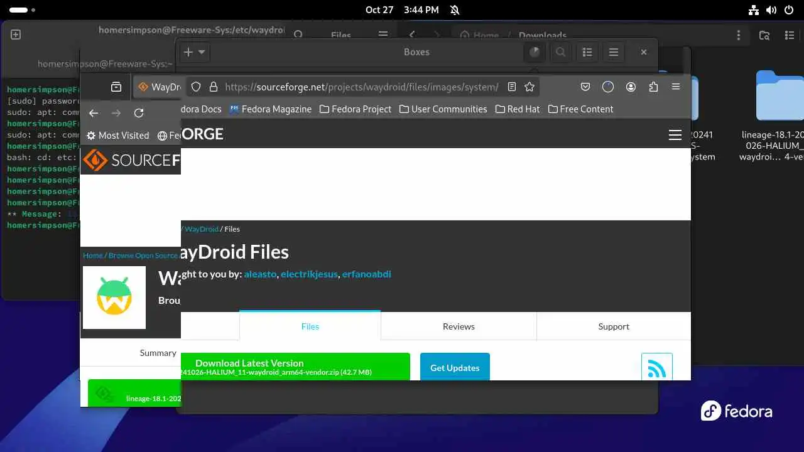Screen dimensions: 804x452
Task: Open the Boxes main menu
Action: [x=614, y=52]
